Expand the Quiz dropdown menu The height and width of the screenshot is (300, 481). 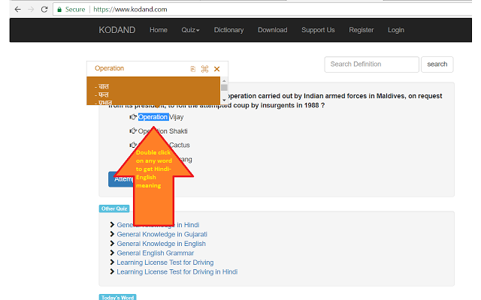click(x=190, y=30)
